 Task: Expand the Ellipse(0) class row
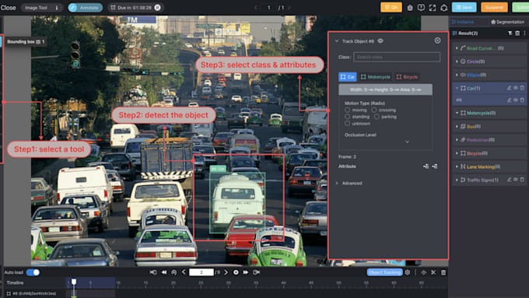click(x=457, y=75)
